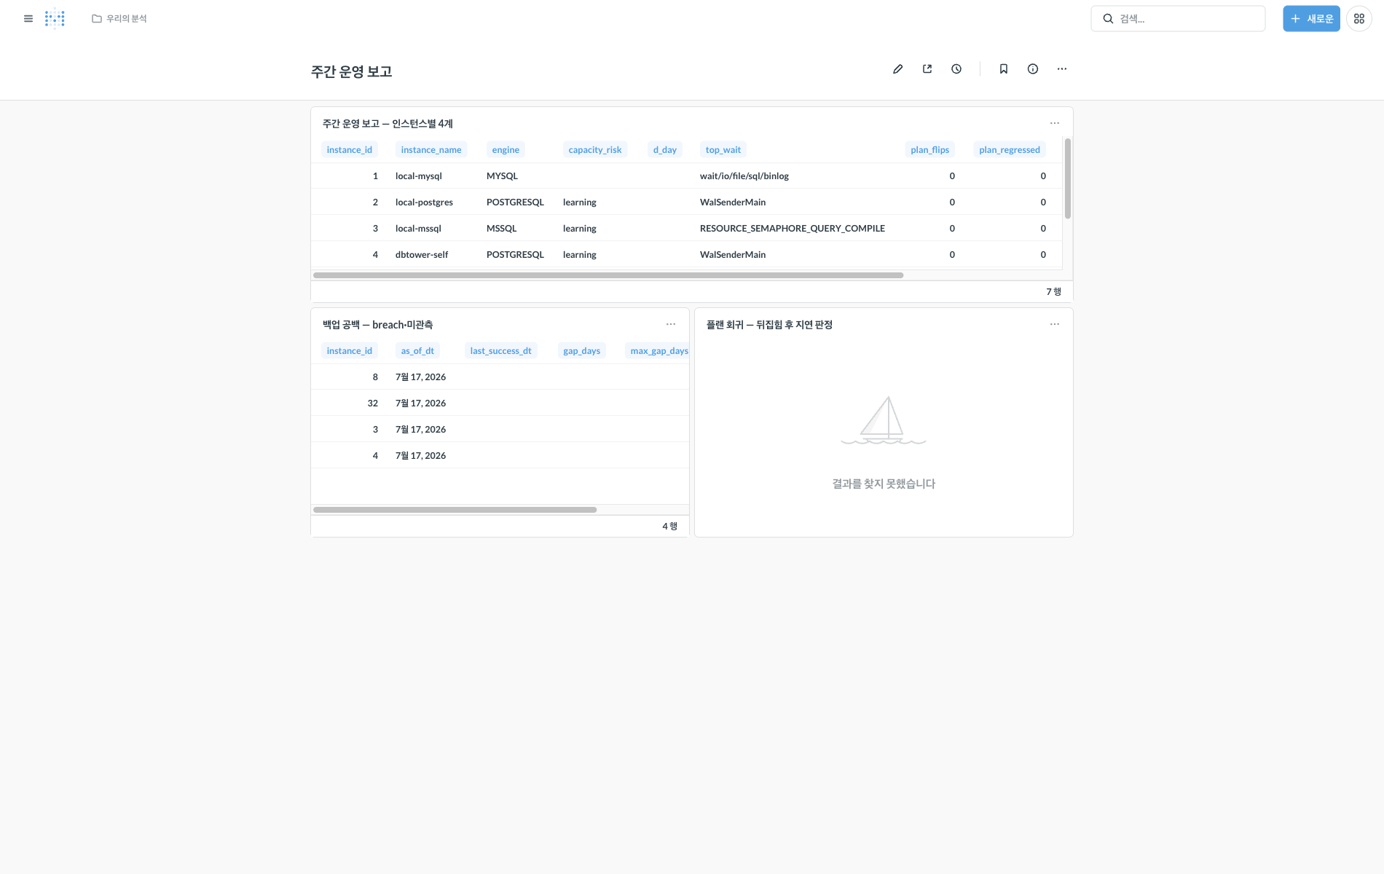Bookmark this dashboard
1384x874 pixels.
pyautogui.click(x=1004, y=69)
